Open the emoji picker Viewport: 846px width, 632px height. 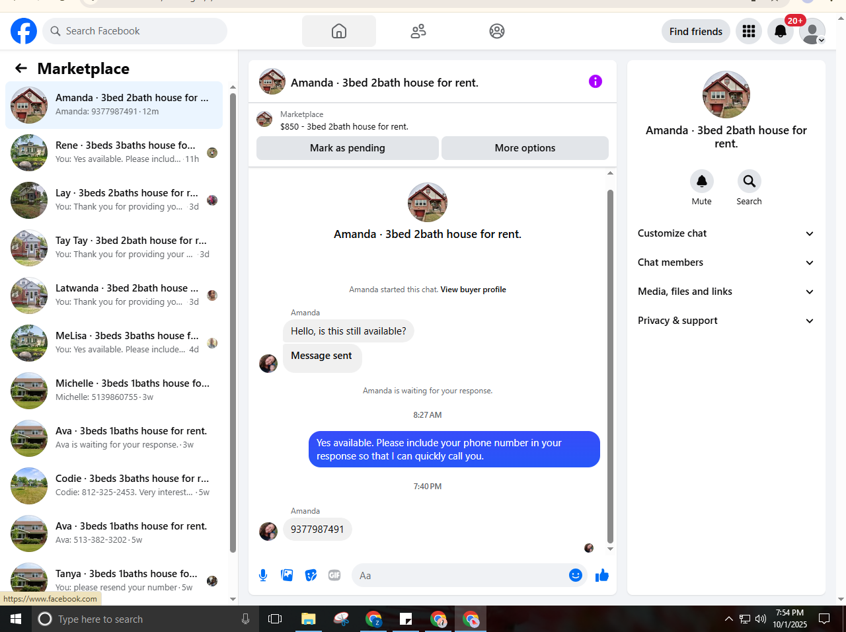(x=576, y=575)
